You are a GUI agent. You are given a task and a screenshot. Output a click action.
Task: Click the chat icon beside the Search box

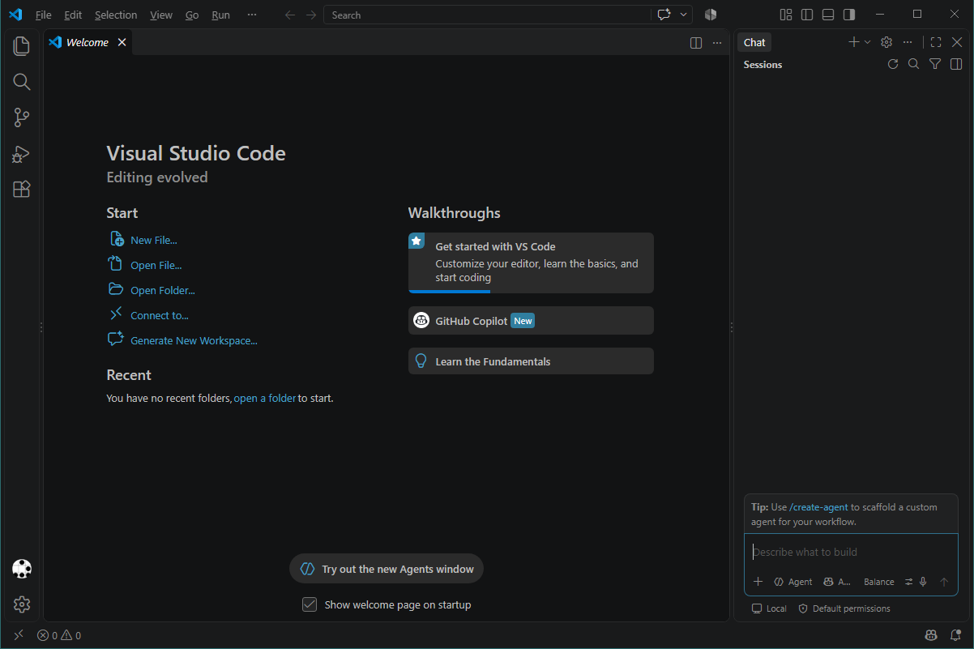[x=664, y=15]
